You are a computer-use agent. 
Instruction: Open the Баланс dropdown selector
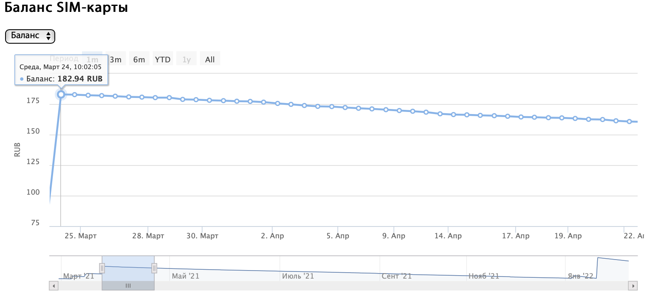[30, 36]
